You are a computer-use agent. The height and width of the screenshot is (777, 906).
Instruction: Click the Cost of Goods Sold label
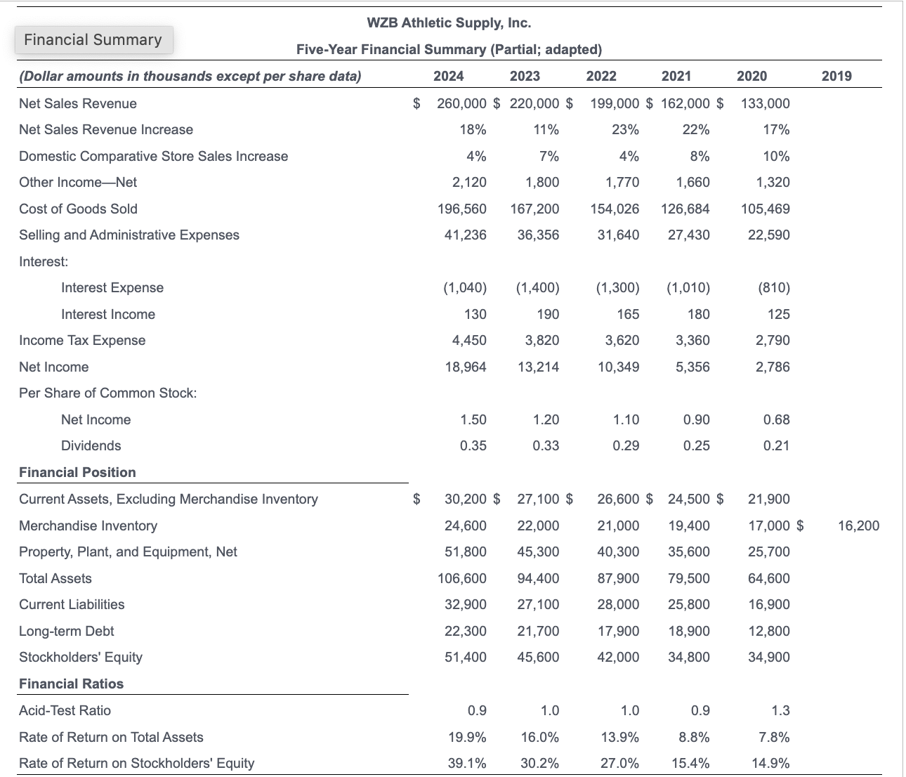coord(79,209)
